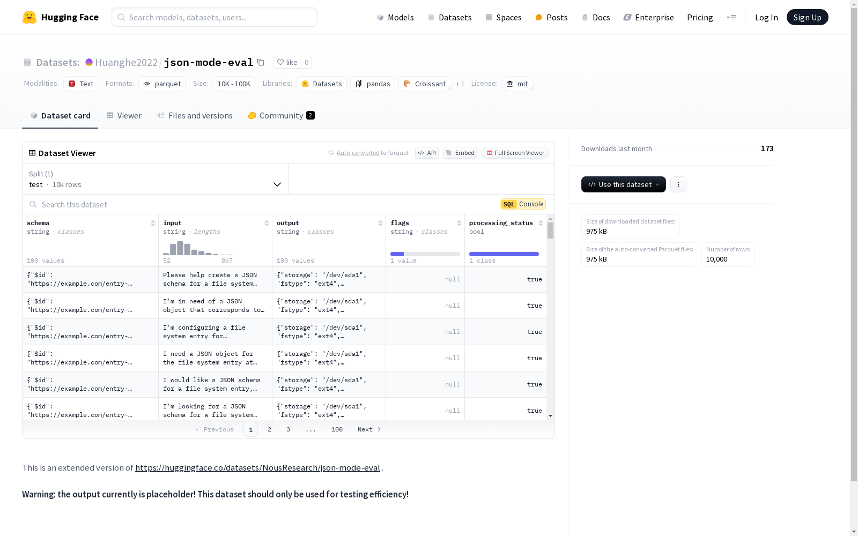Click the table scroll down arrow
This screenshot has height=536, width=858.
click(550, 416)
